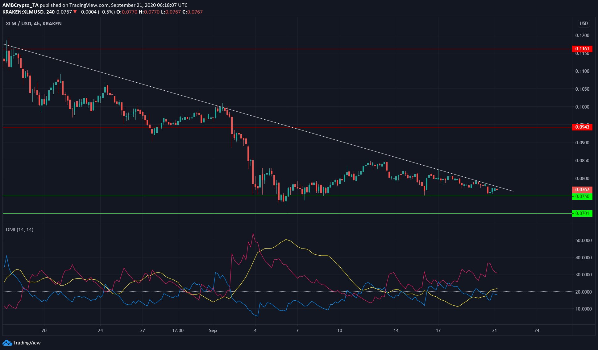
Task: Click the current price tag 0.0767
Action: coord(582,190)
